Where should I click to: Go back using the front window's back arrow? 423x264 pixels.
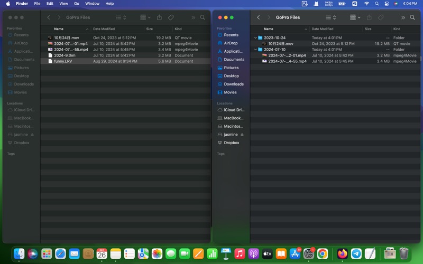point(259,17)
